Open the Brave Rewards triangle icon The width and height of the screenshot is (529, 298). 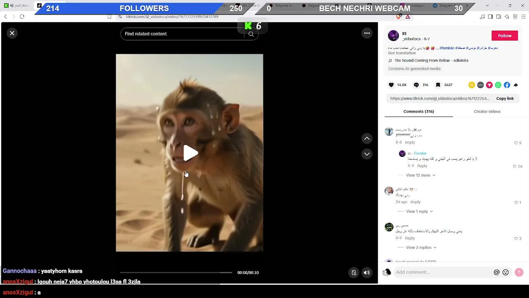pos(408,17)
